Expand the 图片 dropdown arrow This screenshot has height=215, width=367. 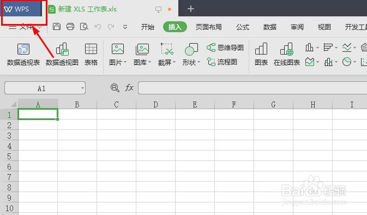[125, 62]
